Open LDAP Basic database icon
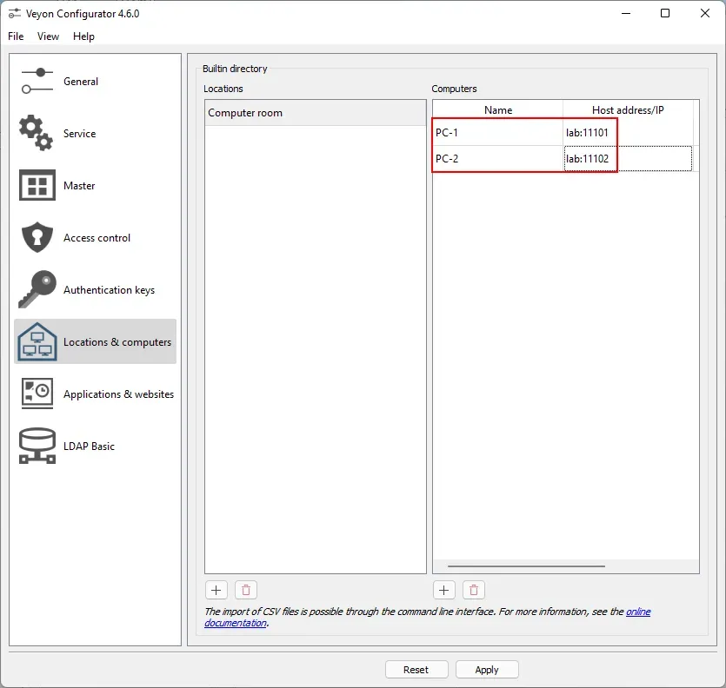This screenshot has width=726, height=688. (37, 446)
